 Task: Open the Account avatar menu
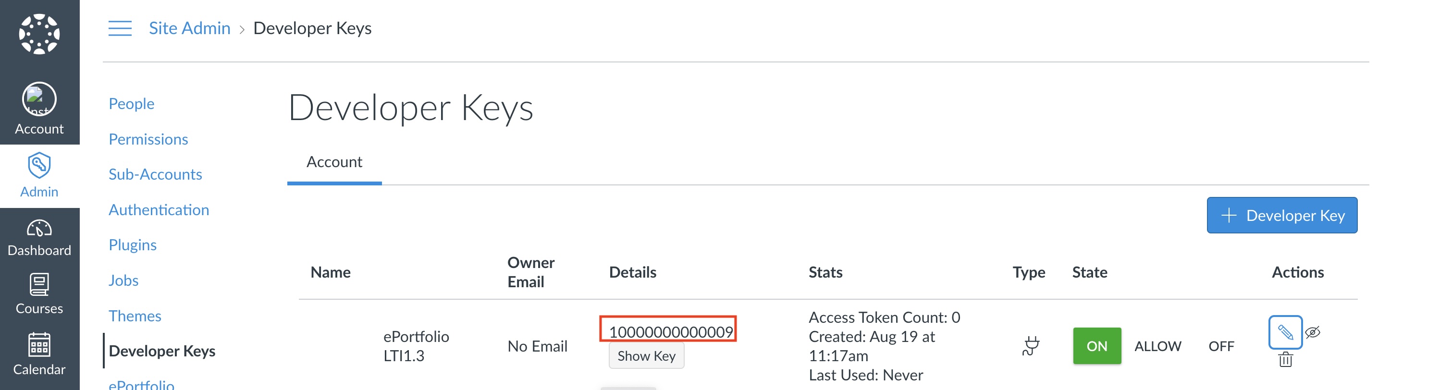39,99
